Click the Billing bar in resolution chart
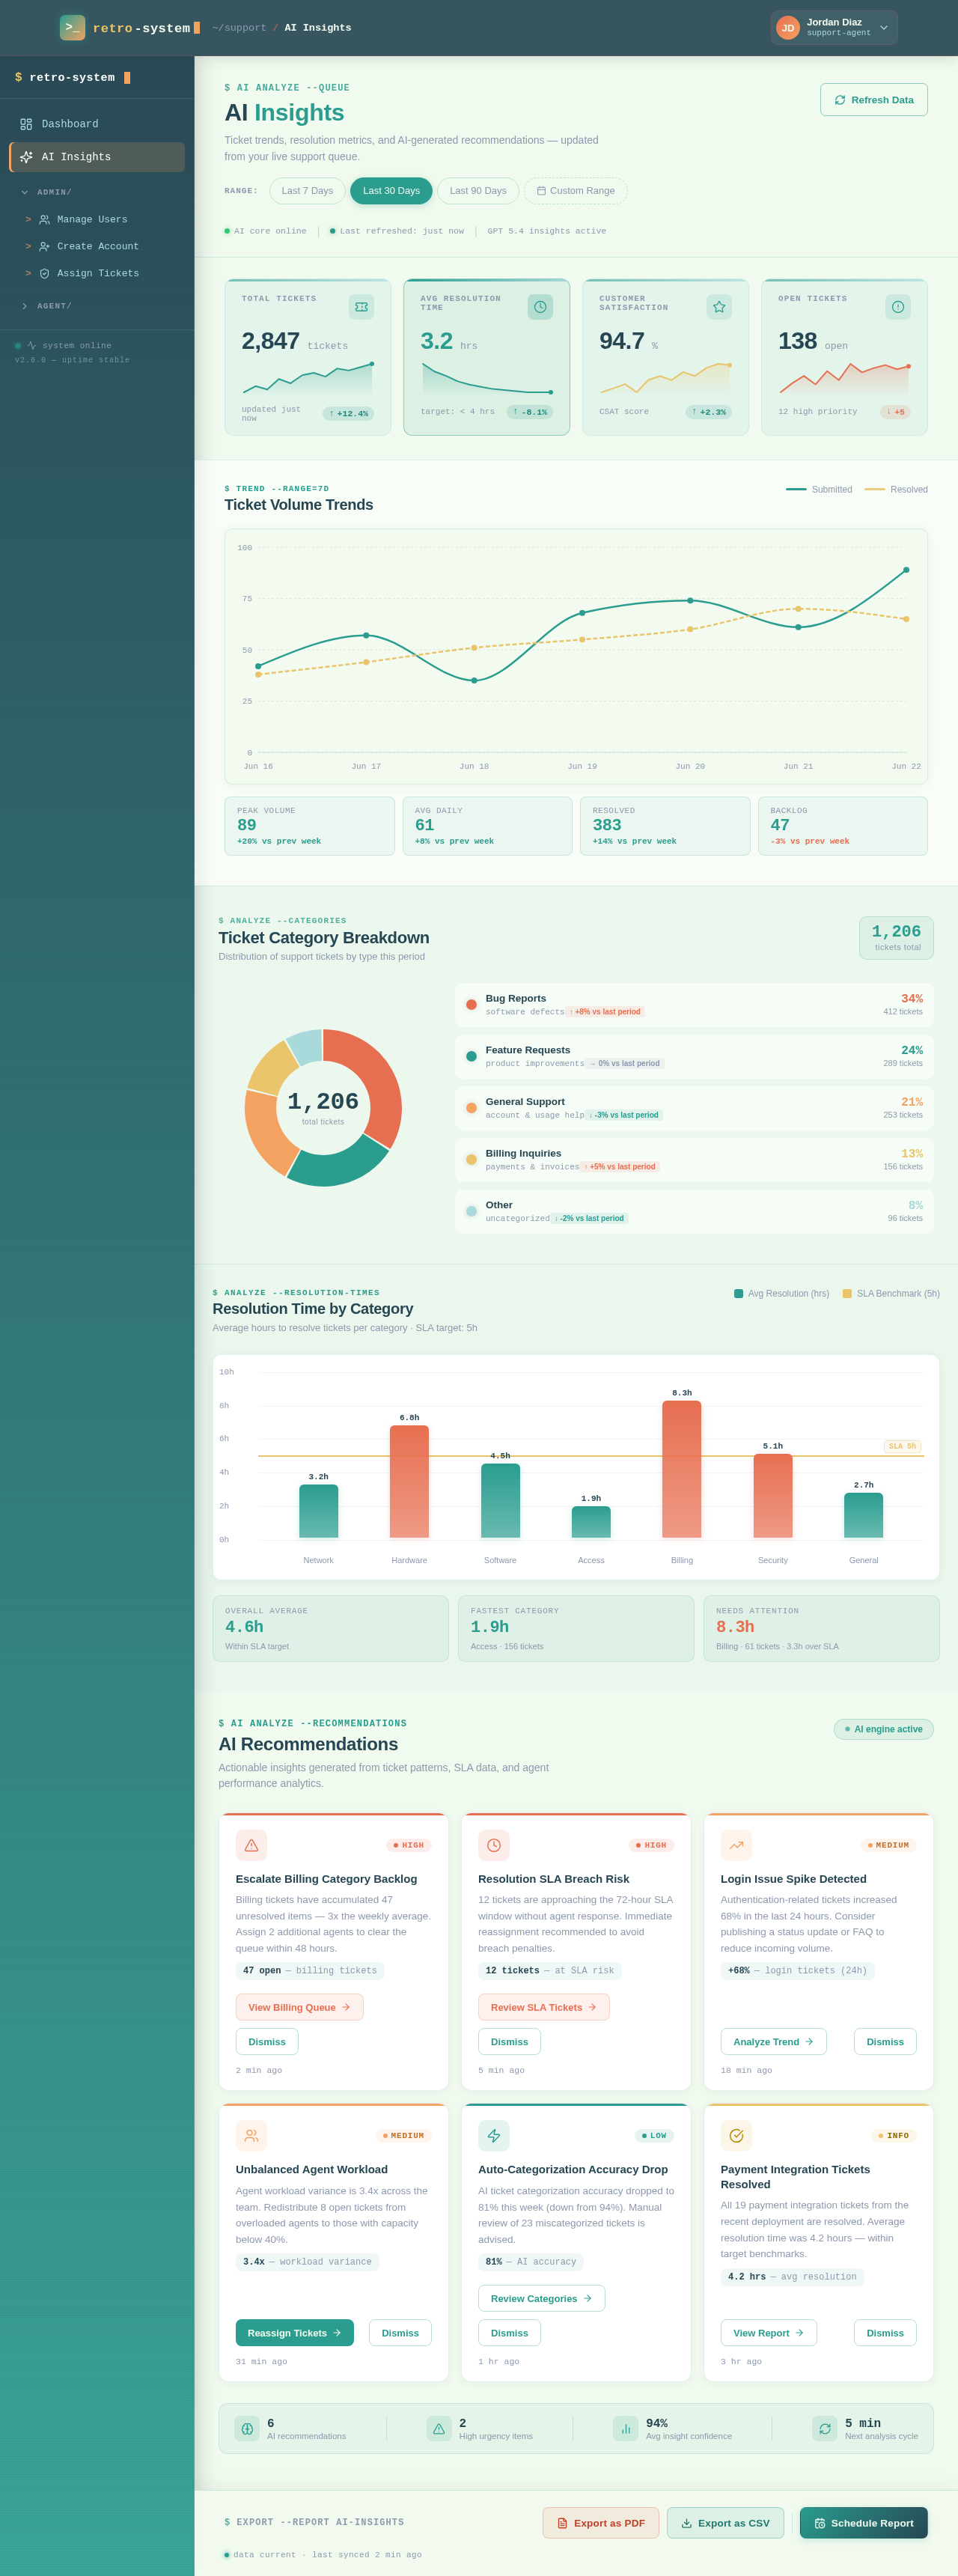This screenshot has width=958, height=2576. (x=682, y=1469)
